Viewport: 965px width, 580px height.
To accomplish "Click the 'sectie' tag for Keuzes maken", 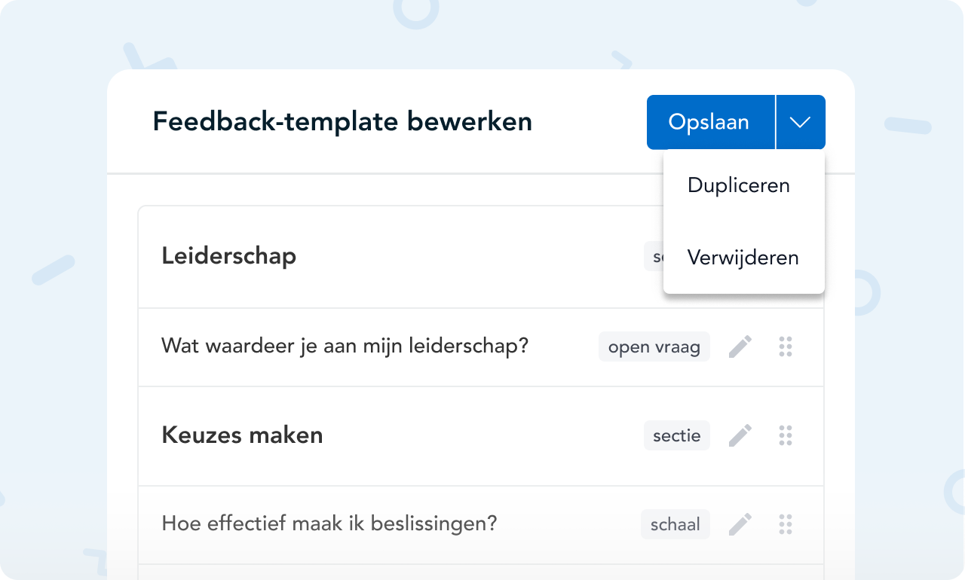I will click(x=676, y=435).
